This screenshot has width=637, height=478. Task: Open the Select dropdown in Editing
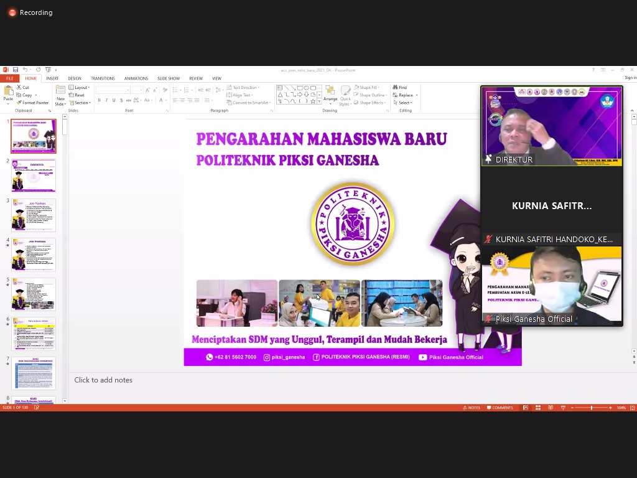click(x=402, y=103)
